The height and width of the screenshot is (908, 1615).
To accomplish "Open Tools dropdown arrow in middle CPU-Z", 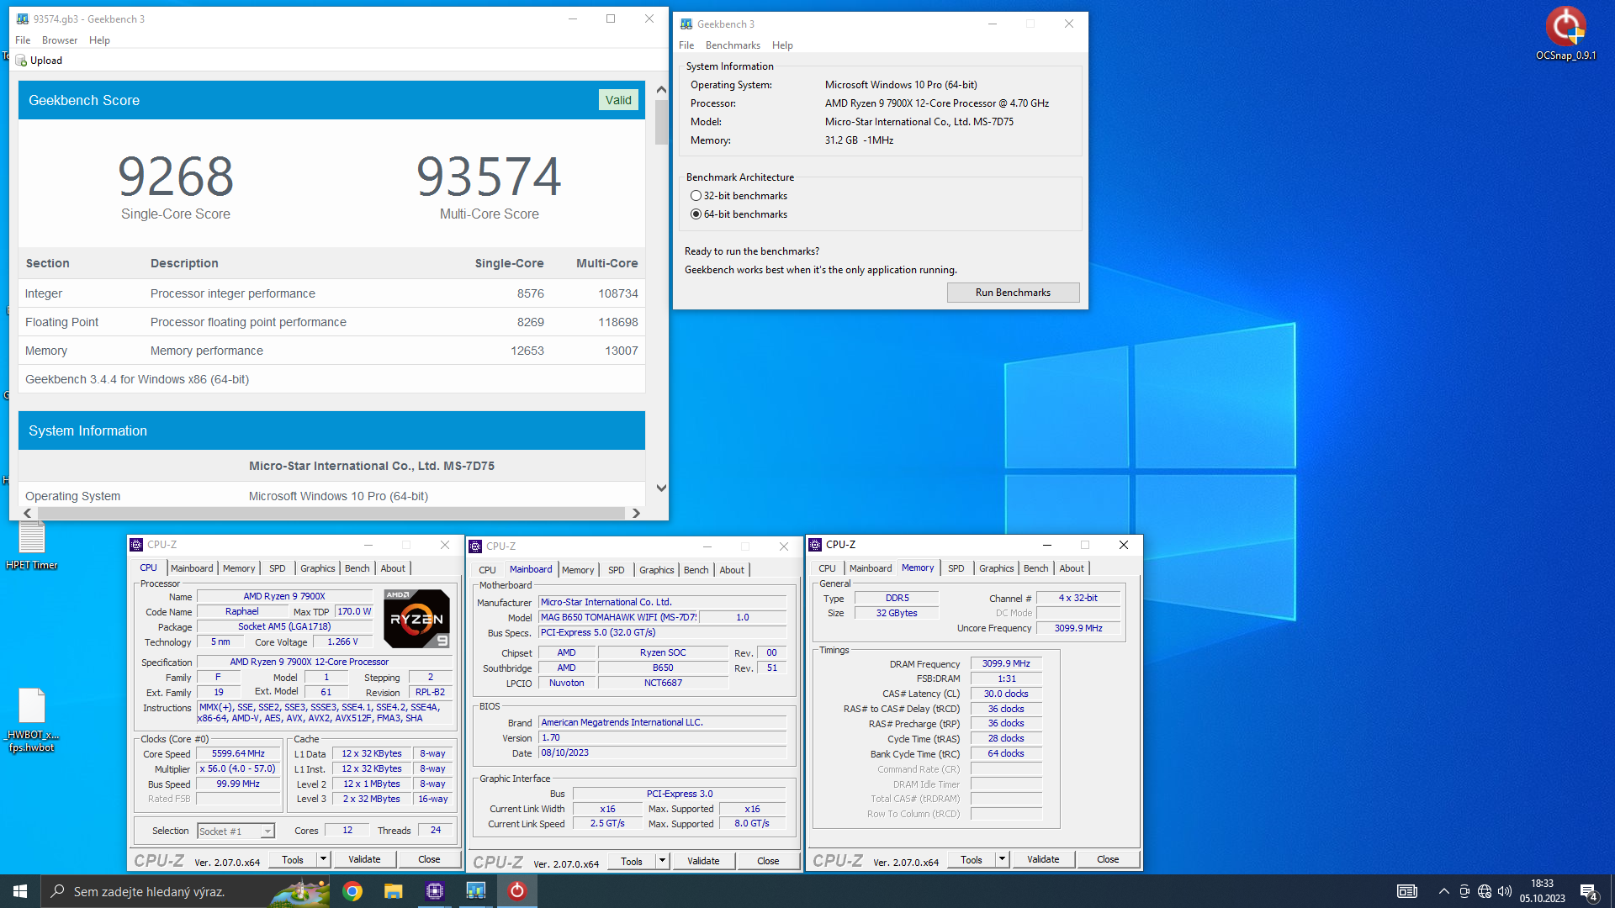I will pos(662,861).
